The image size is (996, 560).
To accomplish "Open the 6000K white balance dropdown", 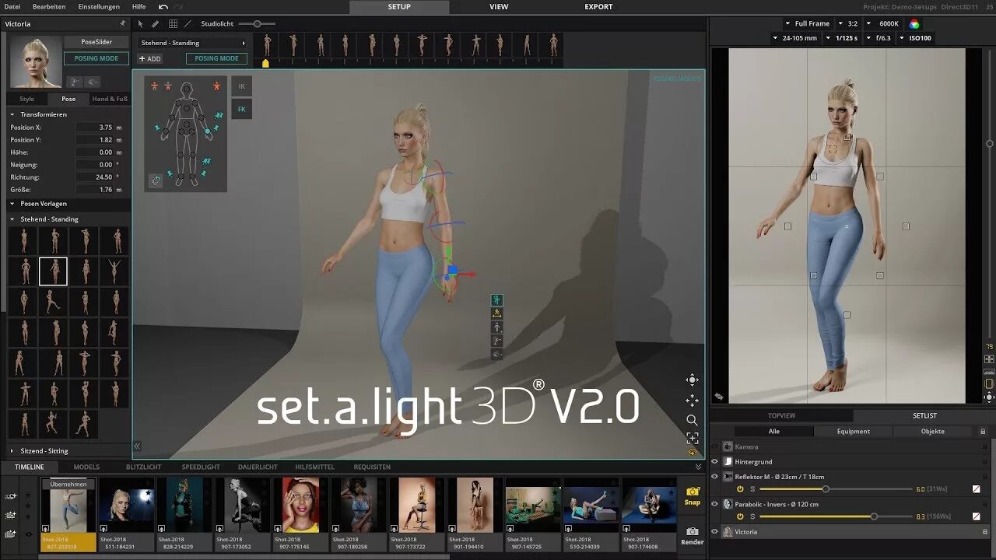I will pos(885,24).
